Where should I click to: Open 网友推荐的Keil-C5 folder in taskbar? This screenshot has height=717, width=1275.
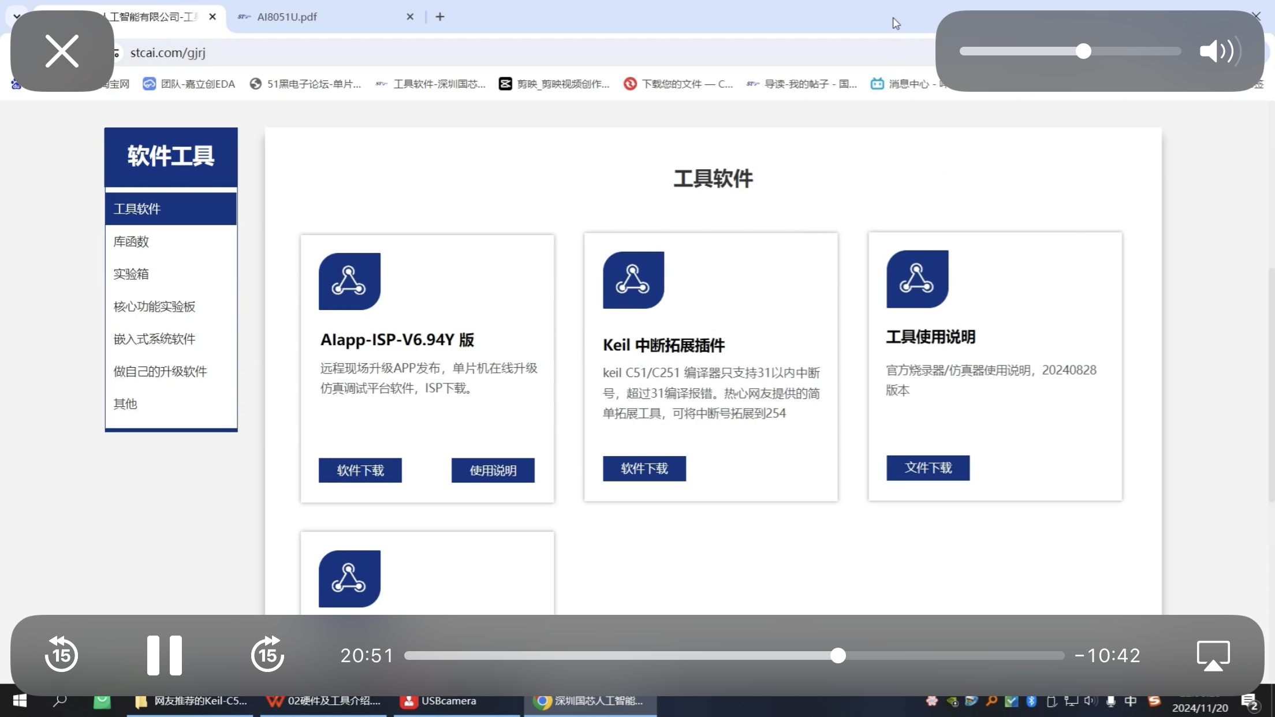(x=190, y=701)
